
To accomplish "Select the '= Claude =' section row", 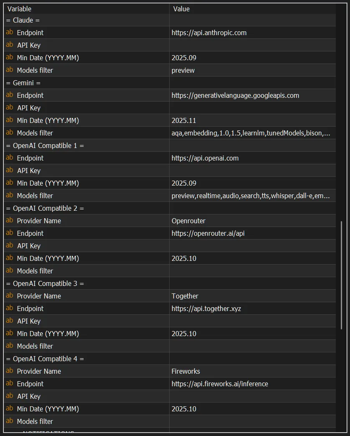I will click(x=170, y=20).
